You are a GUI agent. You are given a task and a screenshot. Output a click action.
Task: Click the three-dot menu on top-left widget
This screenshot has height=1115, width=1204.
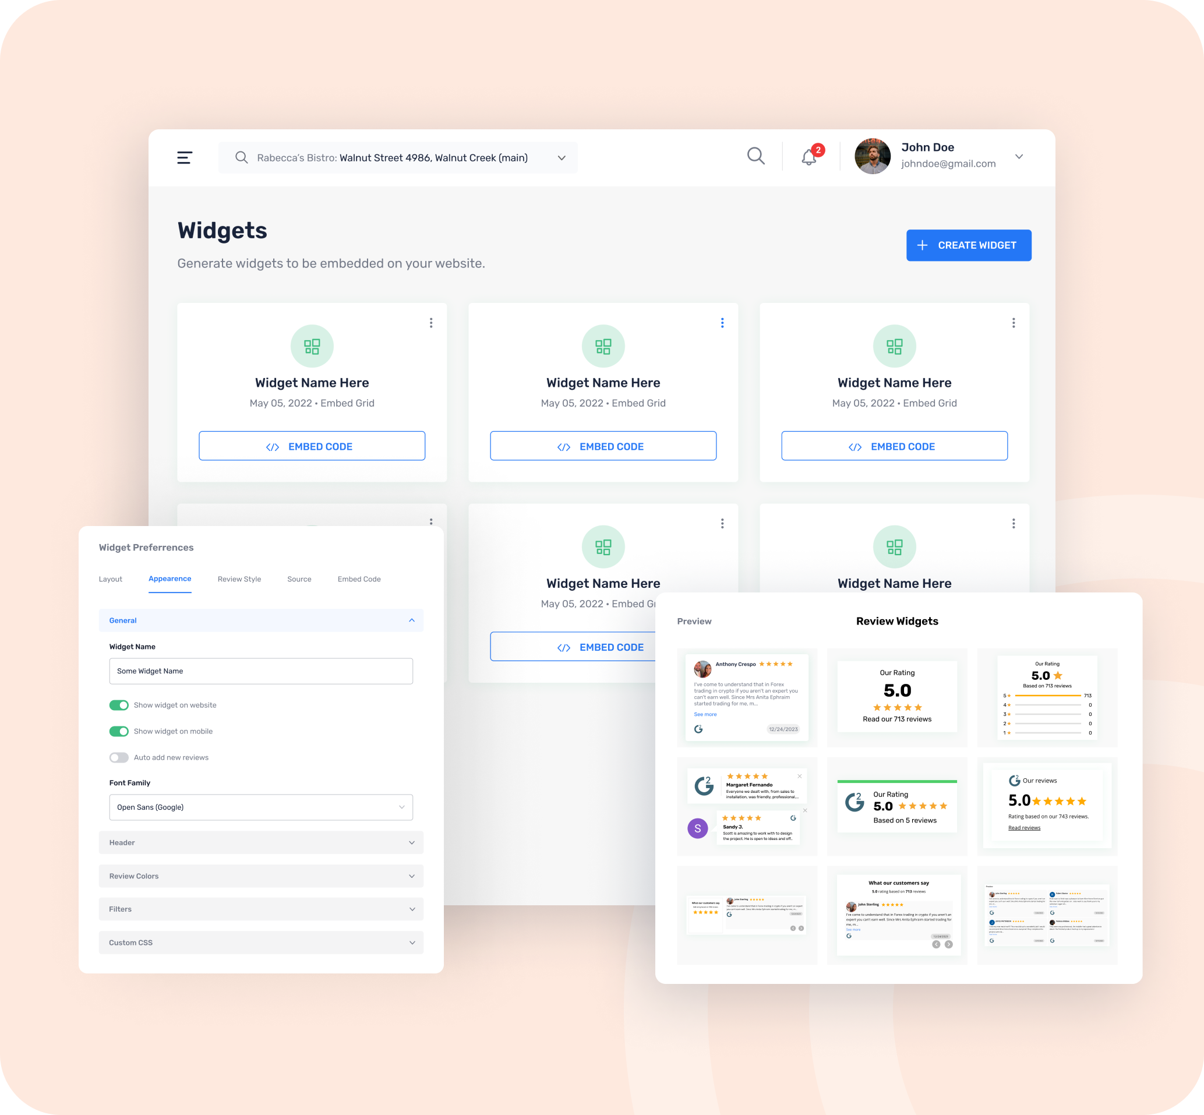[431, 323]
